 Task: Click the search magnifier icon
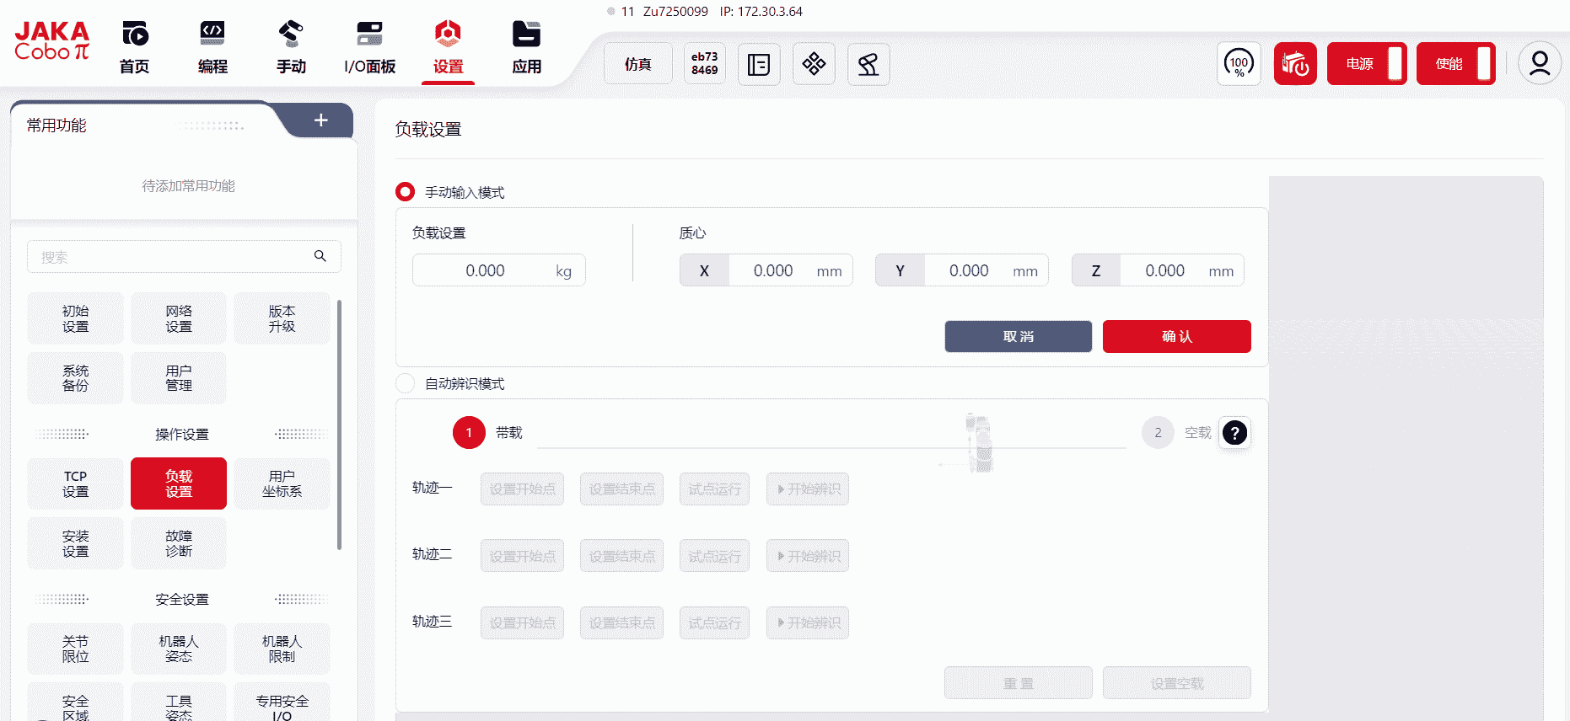[320, 256]
